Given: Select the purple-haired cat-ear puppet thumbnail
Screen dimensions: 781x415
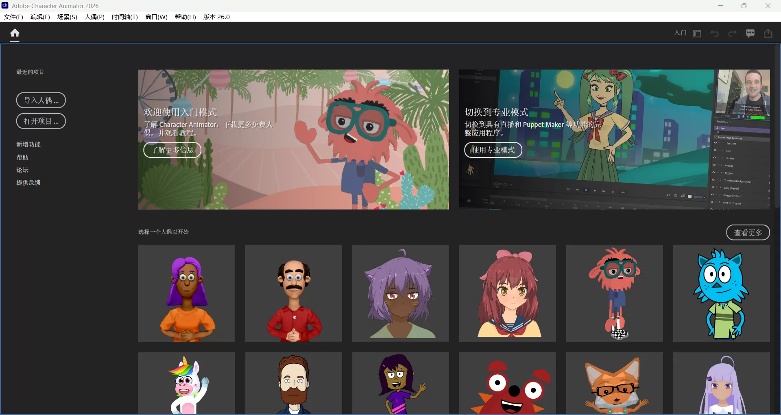Looking at the screenshot, I should pyautogui.click(x=400, y=293).
